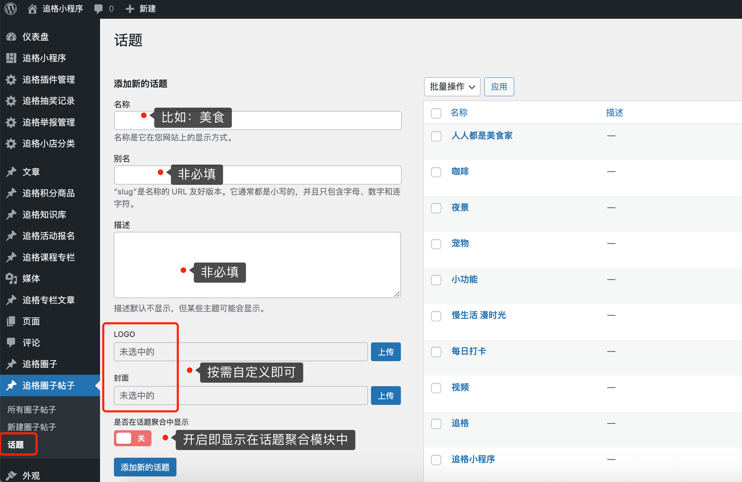The image size is (742, 482).
Task: Turn on 是否在话题聚合中显示 switch
Action: point(133,438)
